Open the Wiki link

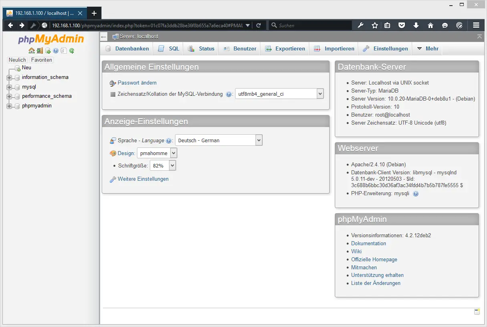click(x=356, y=251)
